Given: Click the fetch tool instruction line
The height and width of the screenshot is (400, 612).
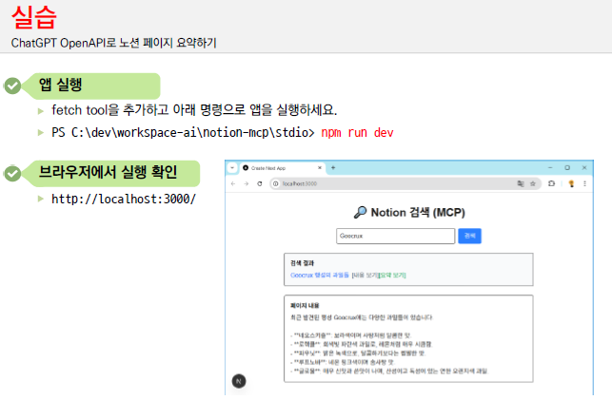Looking at the screenshot, I should (194, 110).
